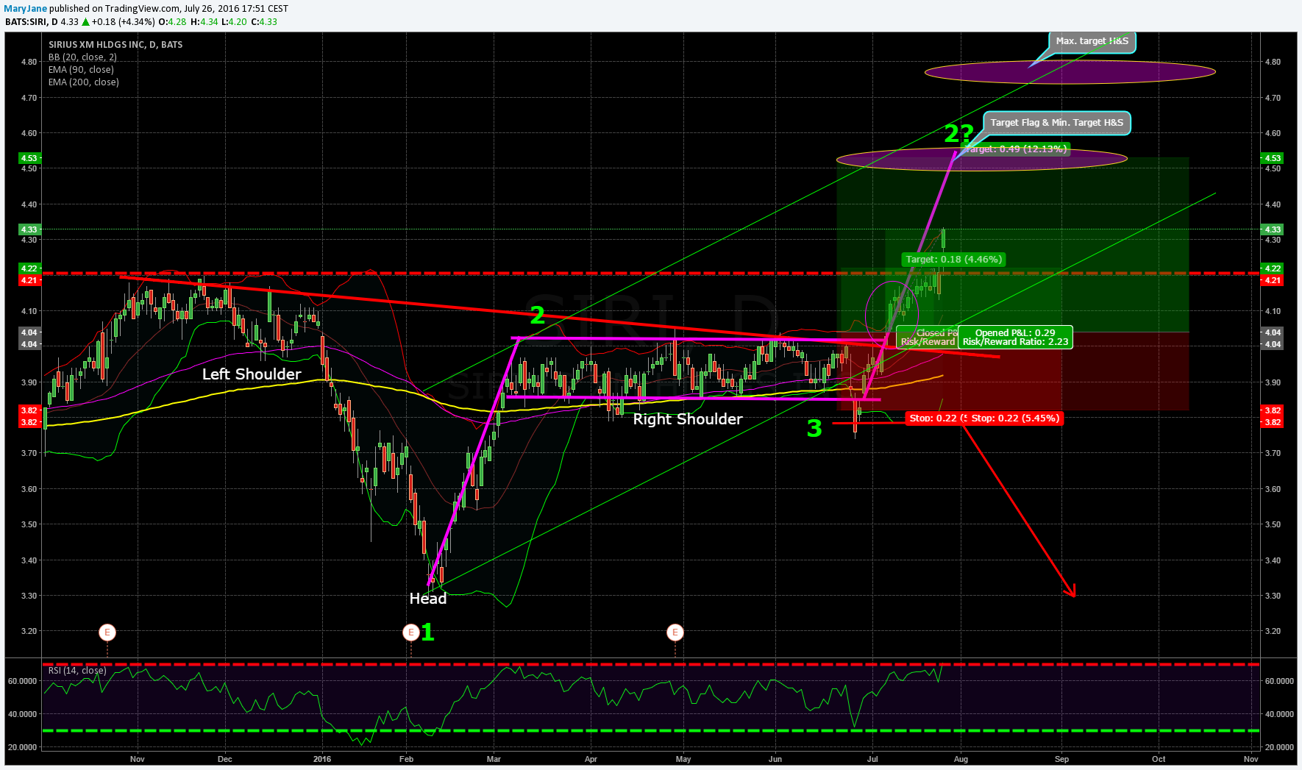Screen dimensions: 1302x770
Task: Click the Target: 0.18 (4.46%) label
Action: [x=953, y=260]
